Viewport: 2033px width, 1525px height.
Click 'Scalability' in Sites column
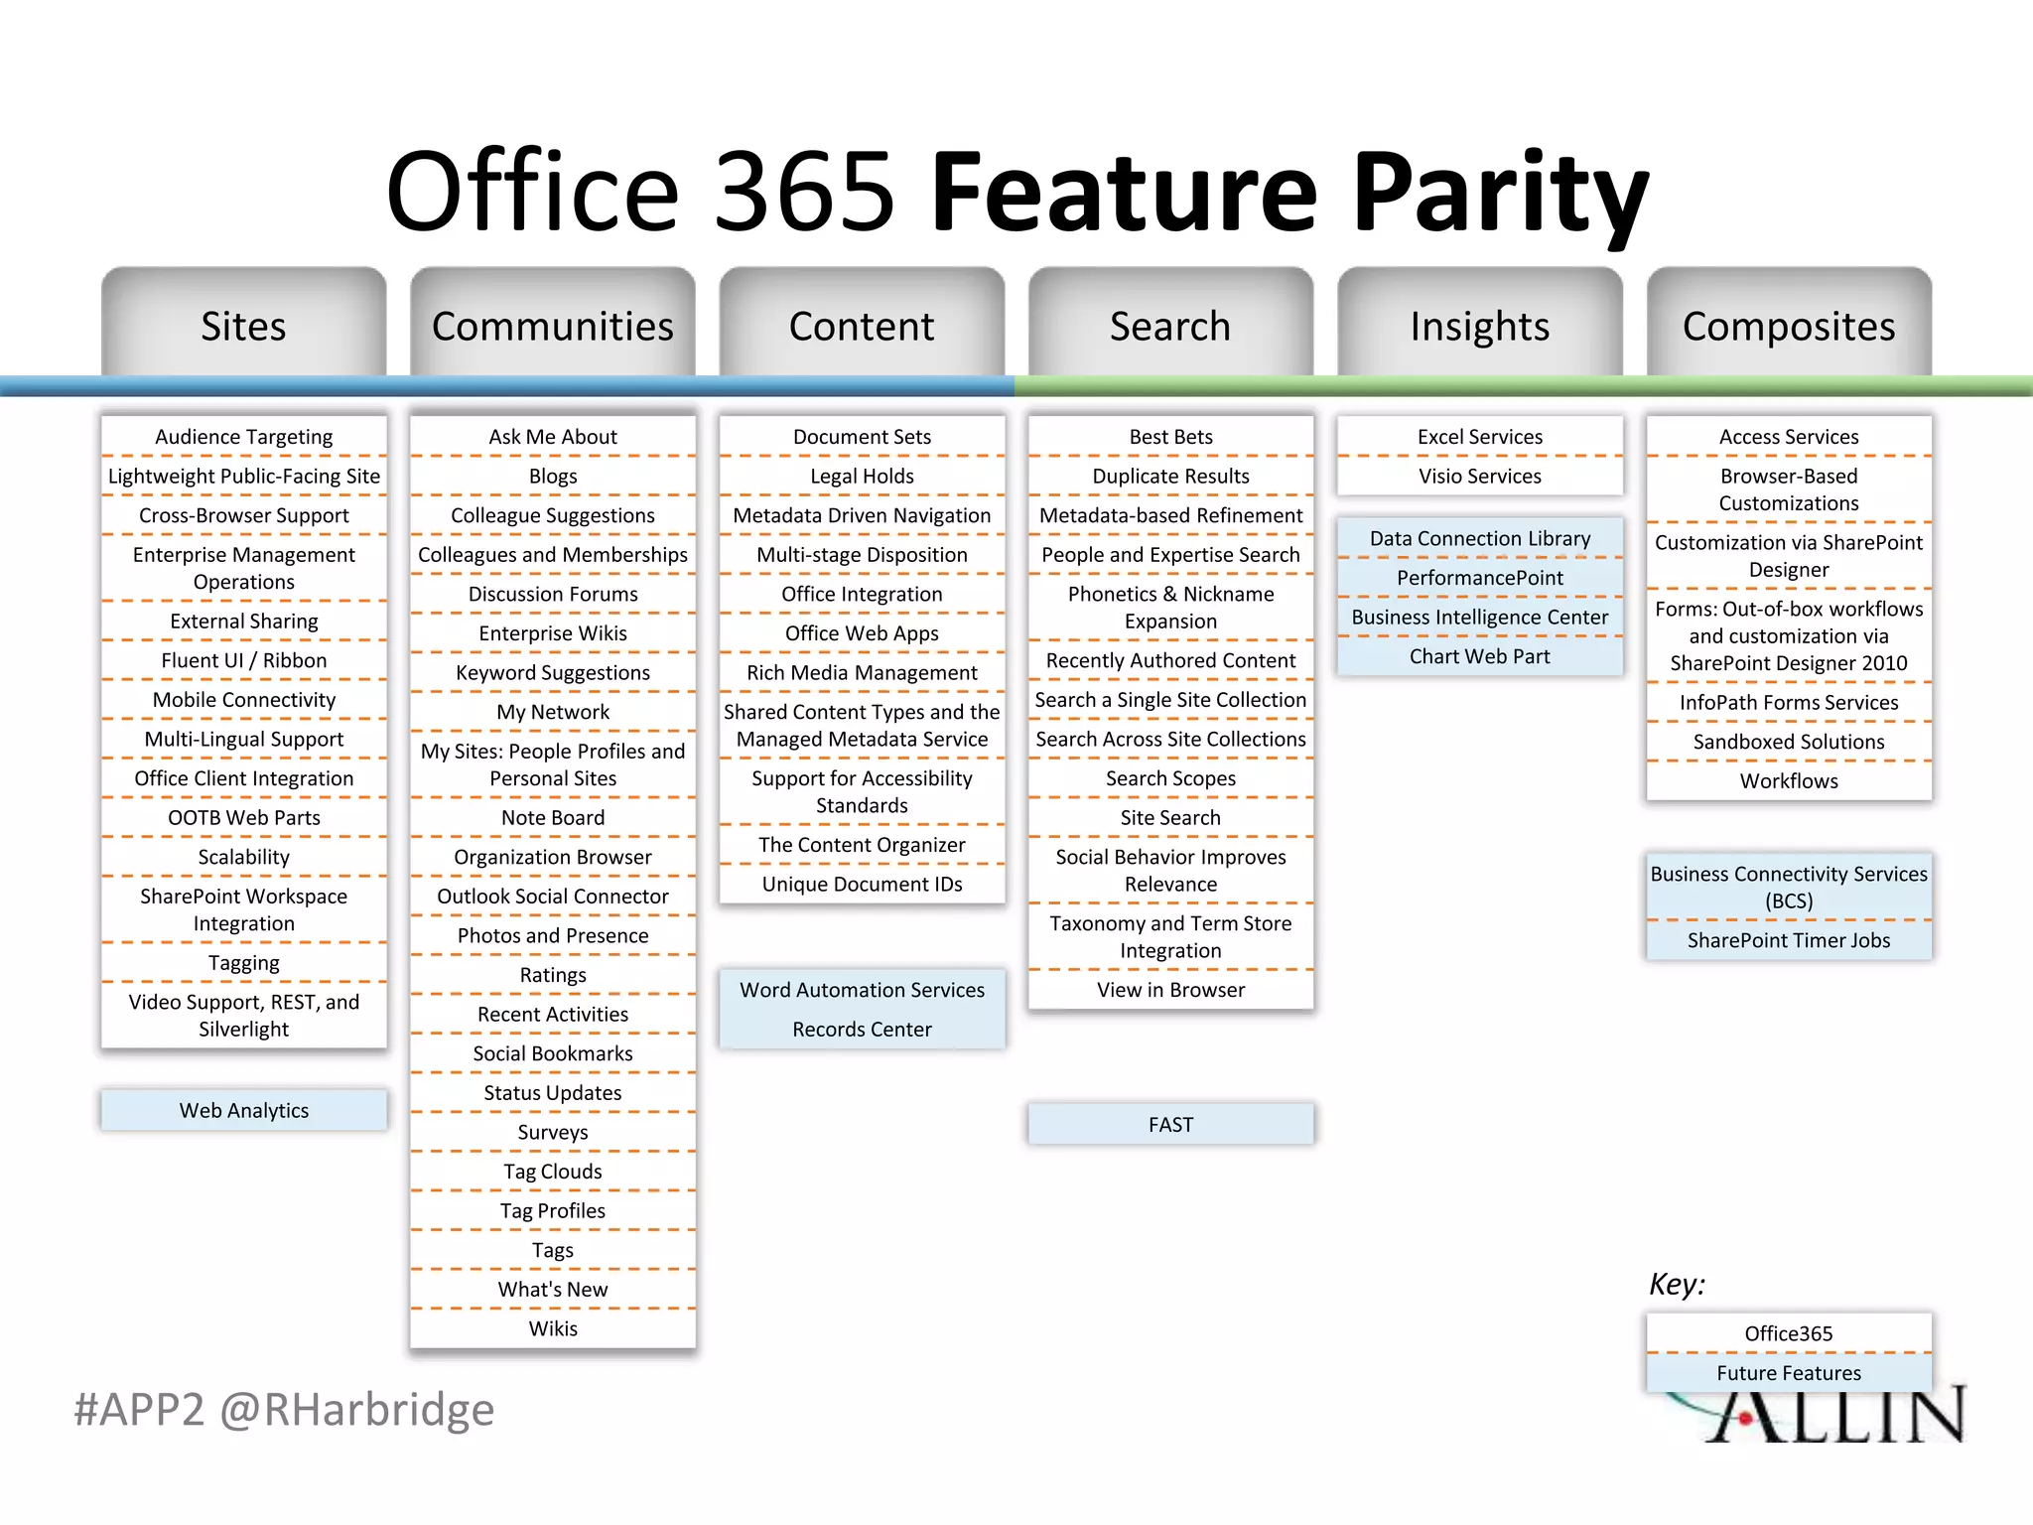pyautogui.click(x=244, y=857)
